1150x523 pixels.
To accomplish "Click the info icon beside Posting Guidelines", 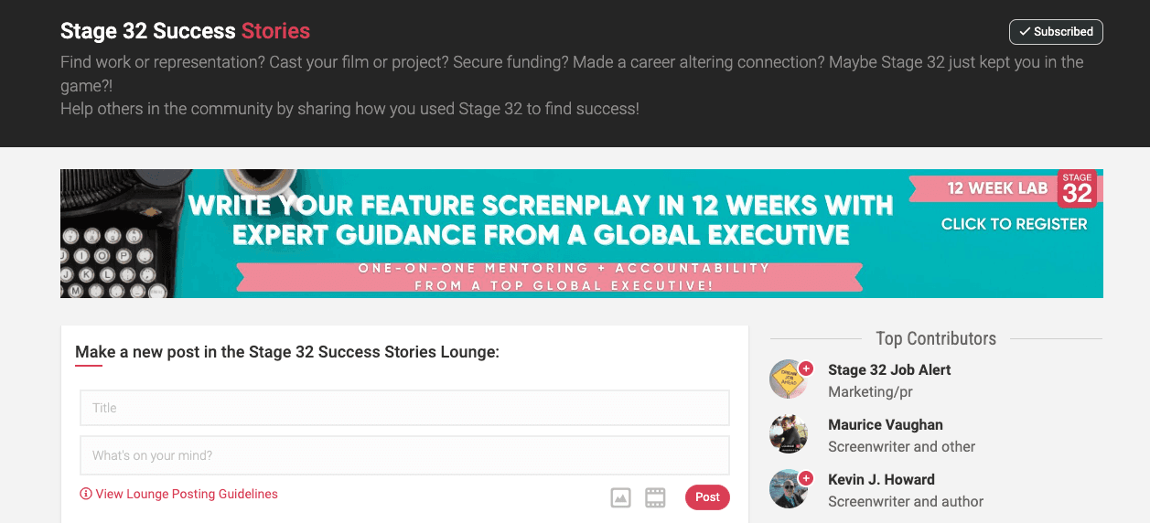I will (x=86, y=494).
